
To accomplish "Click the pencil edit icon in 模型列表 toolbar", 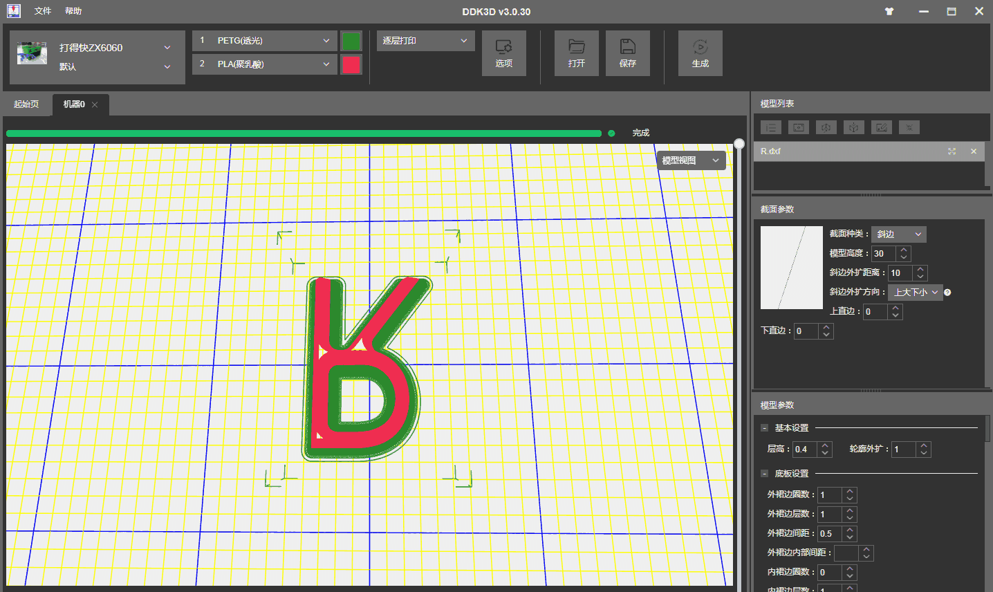I will click(881, 127).
